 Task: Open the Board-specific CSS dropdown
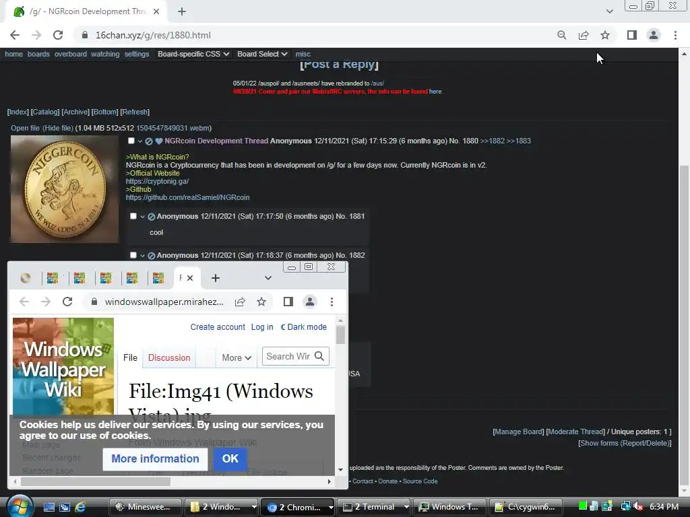pos(193,54)
